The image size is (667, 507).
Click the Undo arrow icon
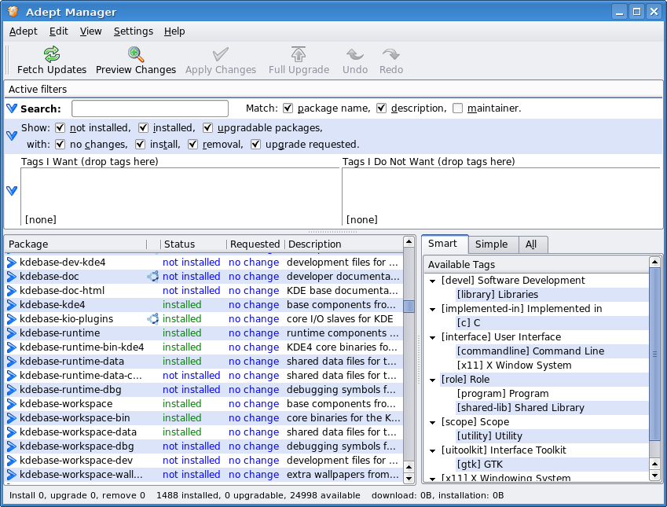coord(355,54)
